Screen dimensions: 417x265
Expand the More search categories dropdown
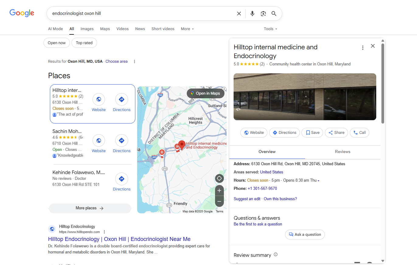(x=187, y=29)
